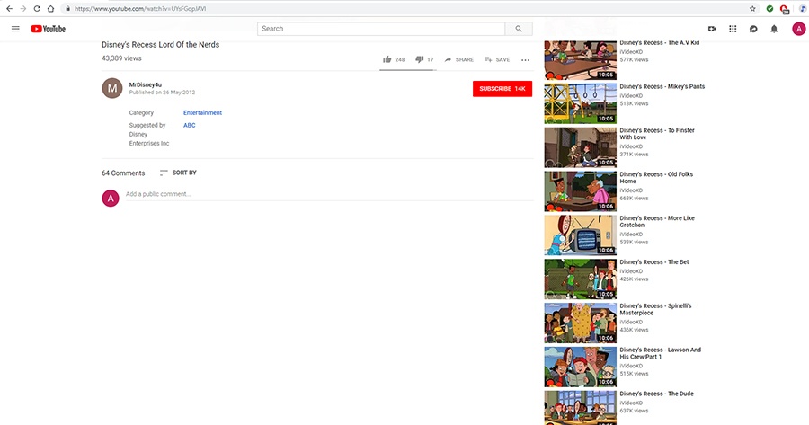Viewport: 809px width, 425px height.
Task: Click title Disney's Recess - More Like Gretchen
Action: pos(657,221)
